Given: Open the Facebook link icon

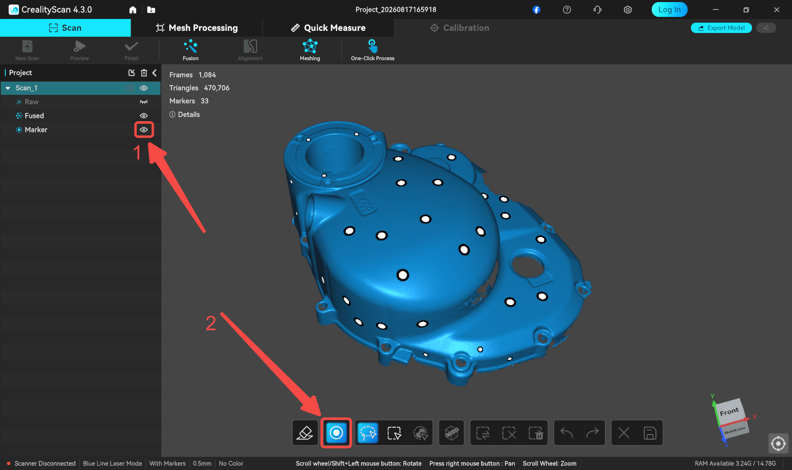Looking at the screenshot, I should click(x=536, y=9).
